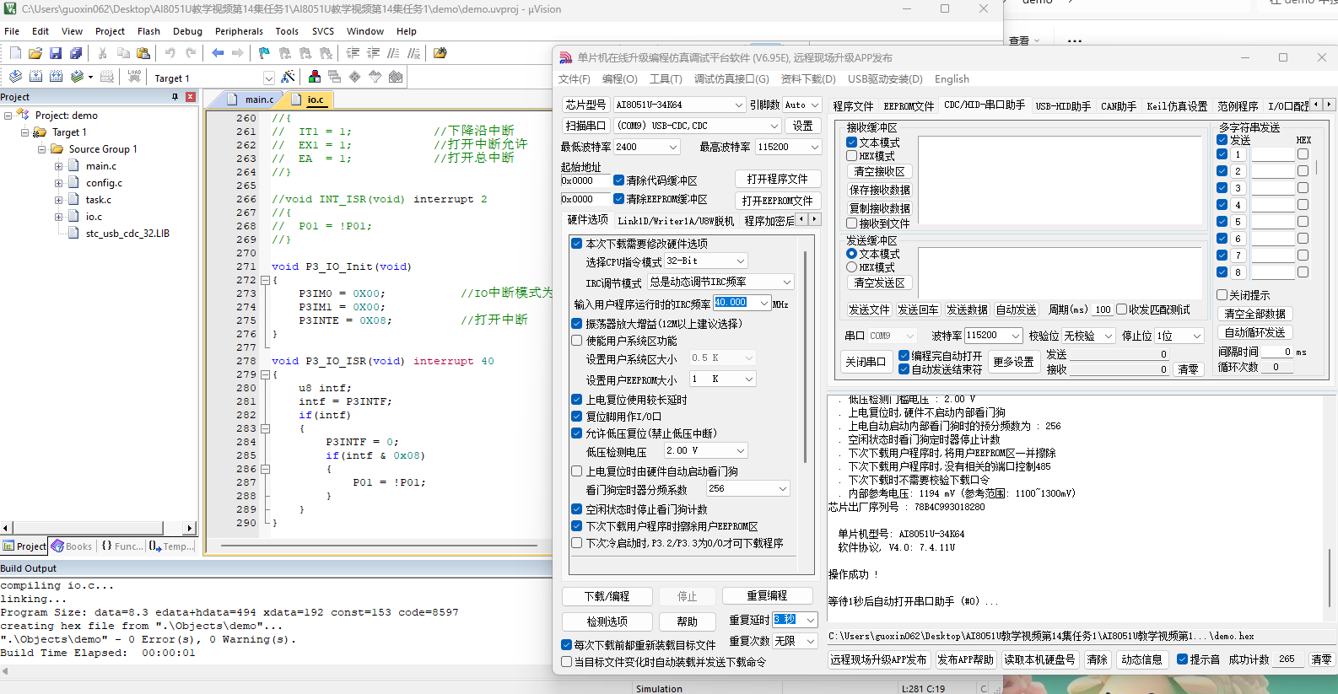Insert bookmark with the flag icon
This screenshot has height=694, width=1338.
[x=264, y=53]
